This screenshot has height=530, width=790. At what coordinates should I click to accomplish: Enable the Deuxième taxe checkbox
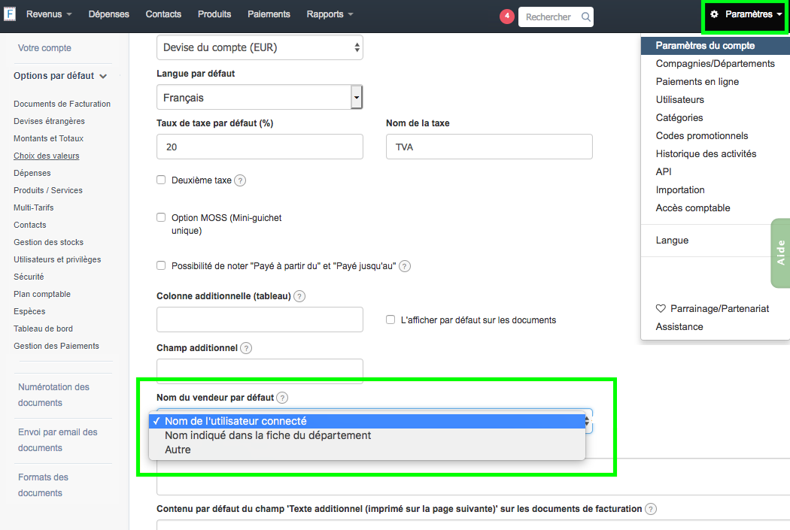[161, 180]
